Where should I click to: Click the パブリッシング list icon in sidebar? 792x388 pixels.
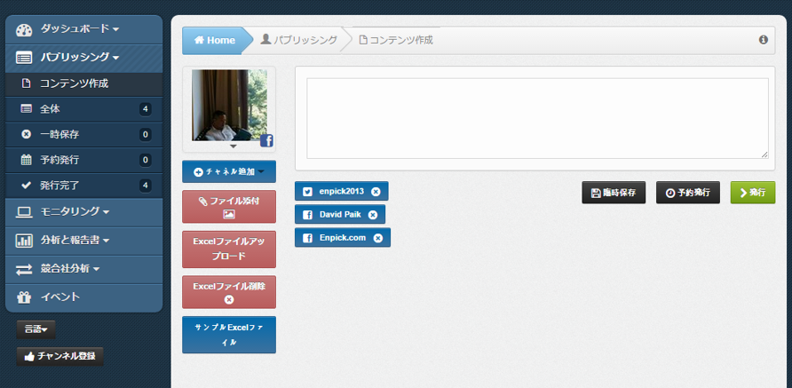point(24,58)
